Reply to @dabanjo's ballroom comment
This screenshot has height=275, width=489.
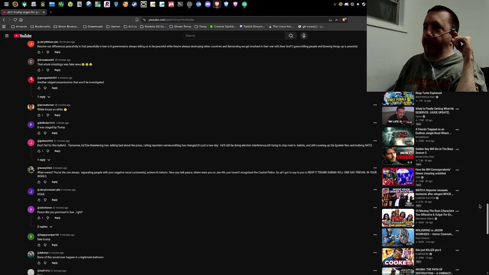point(55,263)
